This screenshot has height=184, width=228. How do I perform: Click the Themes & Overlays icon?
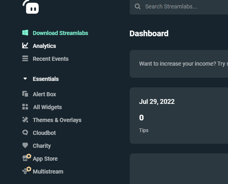[x=25, y=120]
